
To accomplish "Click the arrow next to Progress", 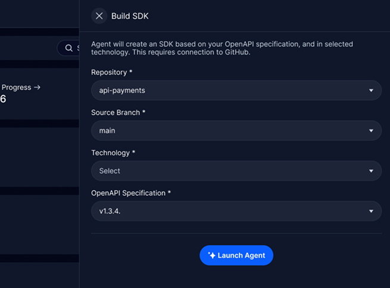I will point(37,87).
